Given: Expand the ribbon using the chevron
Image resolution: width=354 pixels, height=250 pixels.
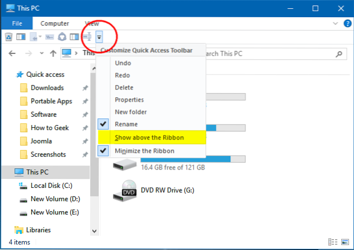Looking at the screenshot, I should pyautogui.click(x=335, y=24).
